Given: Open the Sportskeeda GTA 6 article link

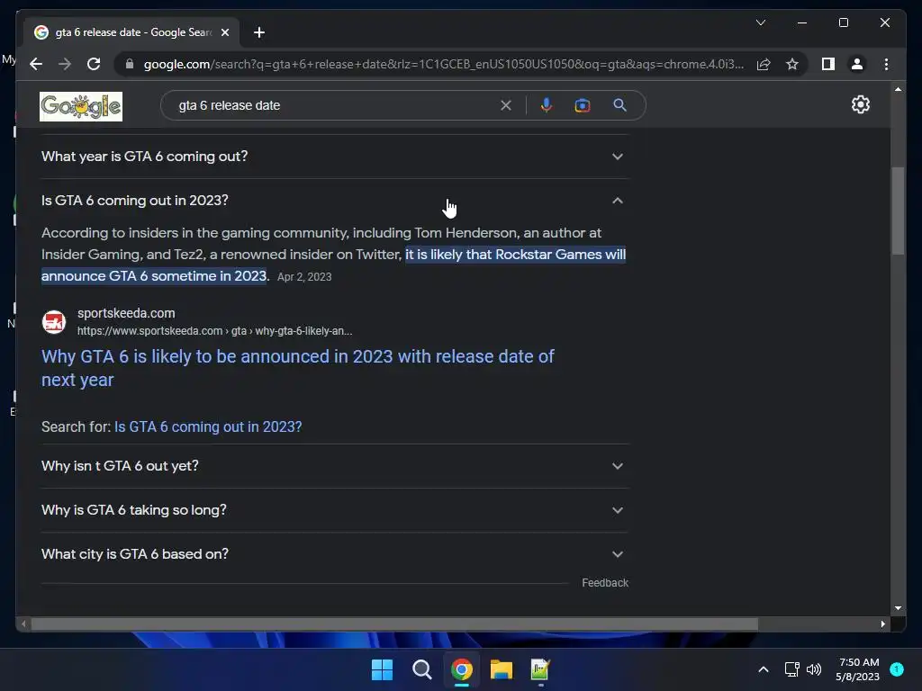Looking at the screenshot, I should pos(297,368).
